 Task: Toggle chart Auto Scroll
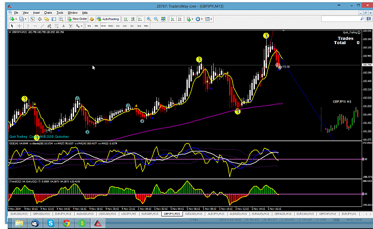172,19
